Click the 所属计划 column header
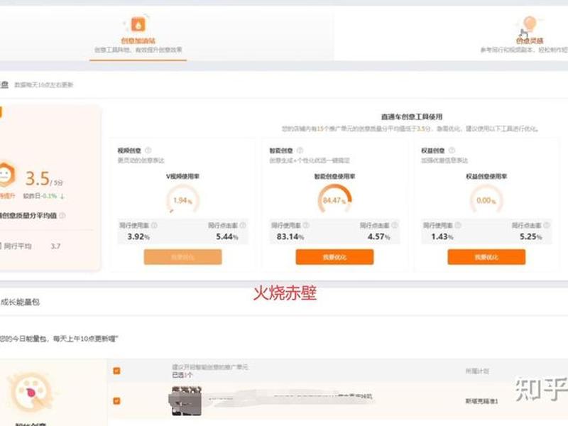 (477, 371)
